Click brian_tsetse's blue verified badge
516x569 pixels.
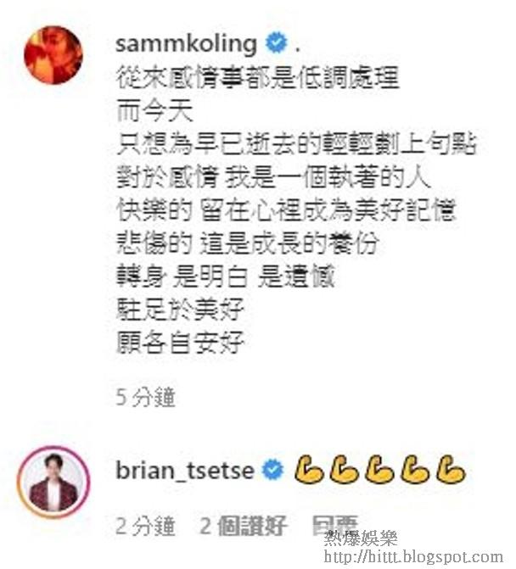[x=273, y=470]
